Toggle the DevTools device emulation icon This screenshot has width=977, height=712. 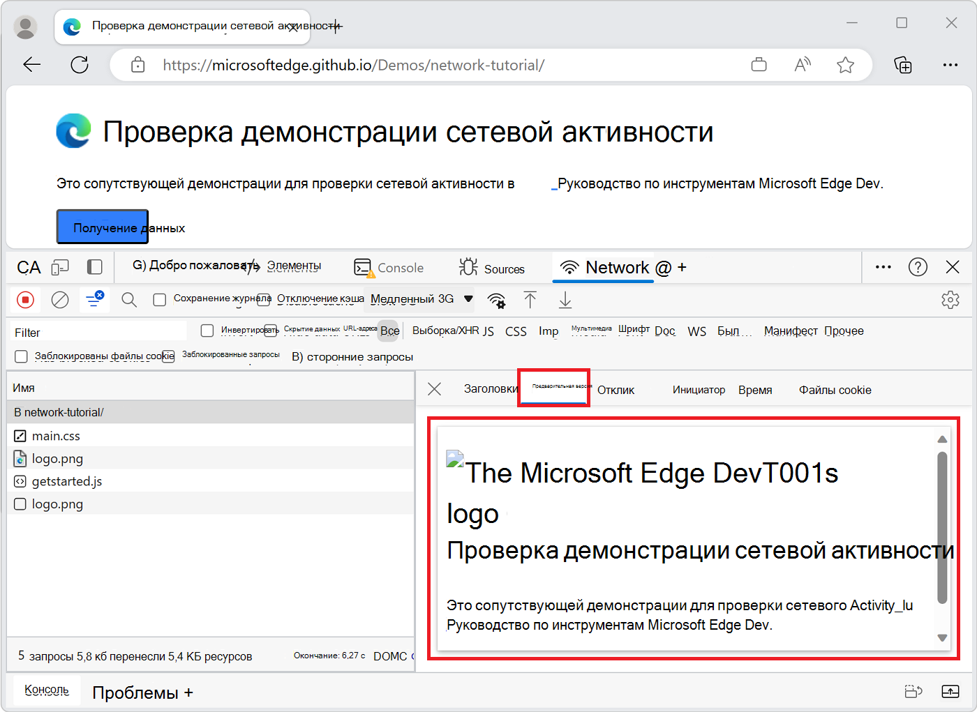pyautogui.click(x=61, y=267)
